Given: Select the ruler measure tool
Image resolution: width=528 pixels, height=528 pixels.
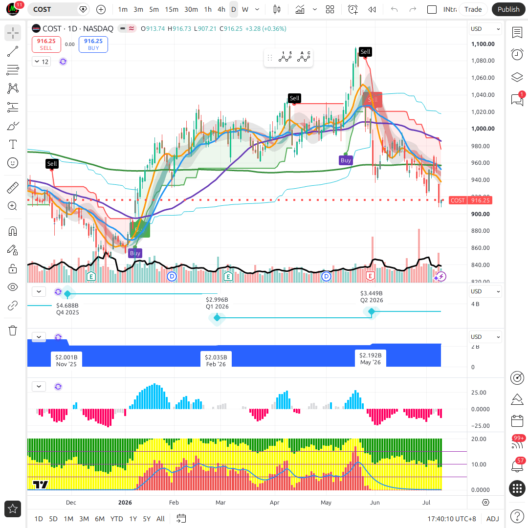Looking at the screenshot, I should coord(13,188).
